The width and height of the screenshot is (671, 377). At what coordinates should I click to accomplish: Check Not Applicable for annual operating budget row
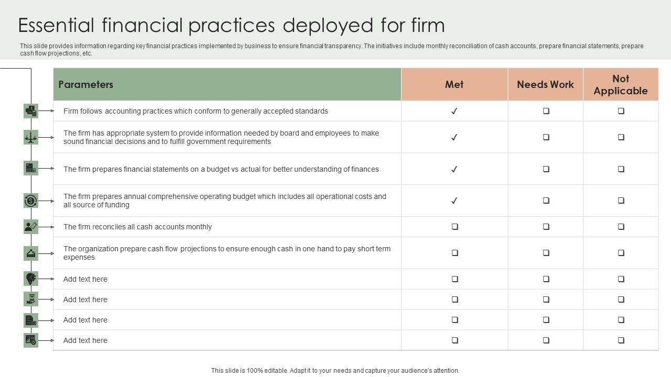621,201
